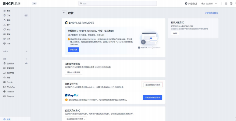Click SHOPLINE PAYMENTS logo
Screen dimensions: 236x121
pos(80,23)
